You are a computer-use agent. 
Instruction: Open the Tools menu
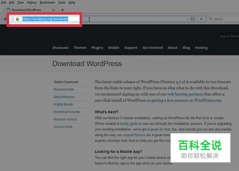click(61, 3)
